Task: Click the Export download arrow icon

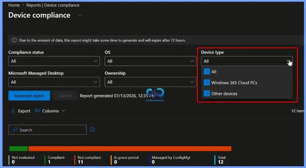Action: (x=13, y=111)
